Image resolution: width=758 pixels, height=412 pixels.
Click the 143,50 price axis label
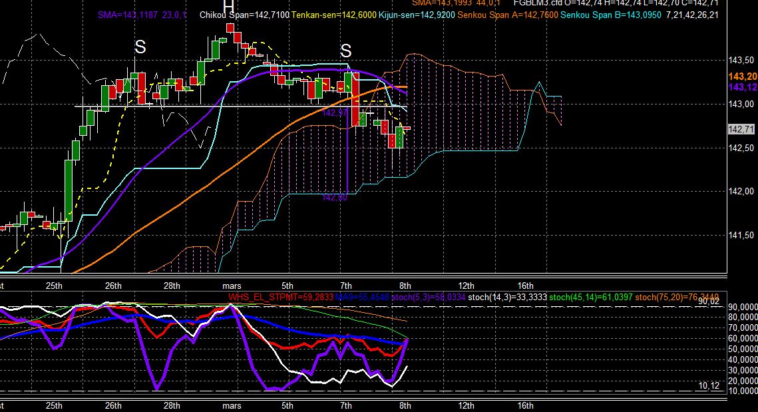(741, 61)
